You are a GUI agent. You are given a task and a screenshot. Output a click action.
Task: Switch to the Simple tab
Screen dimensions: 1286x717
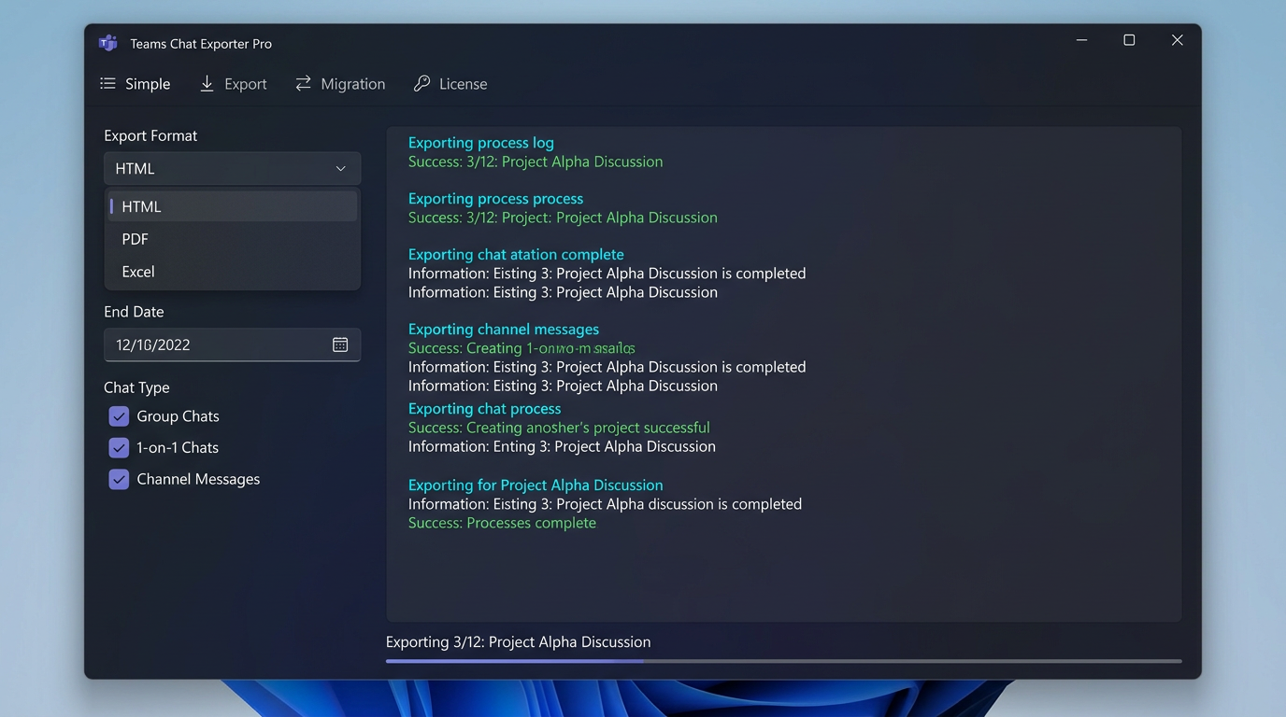point(136,84)
